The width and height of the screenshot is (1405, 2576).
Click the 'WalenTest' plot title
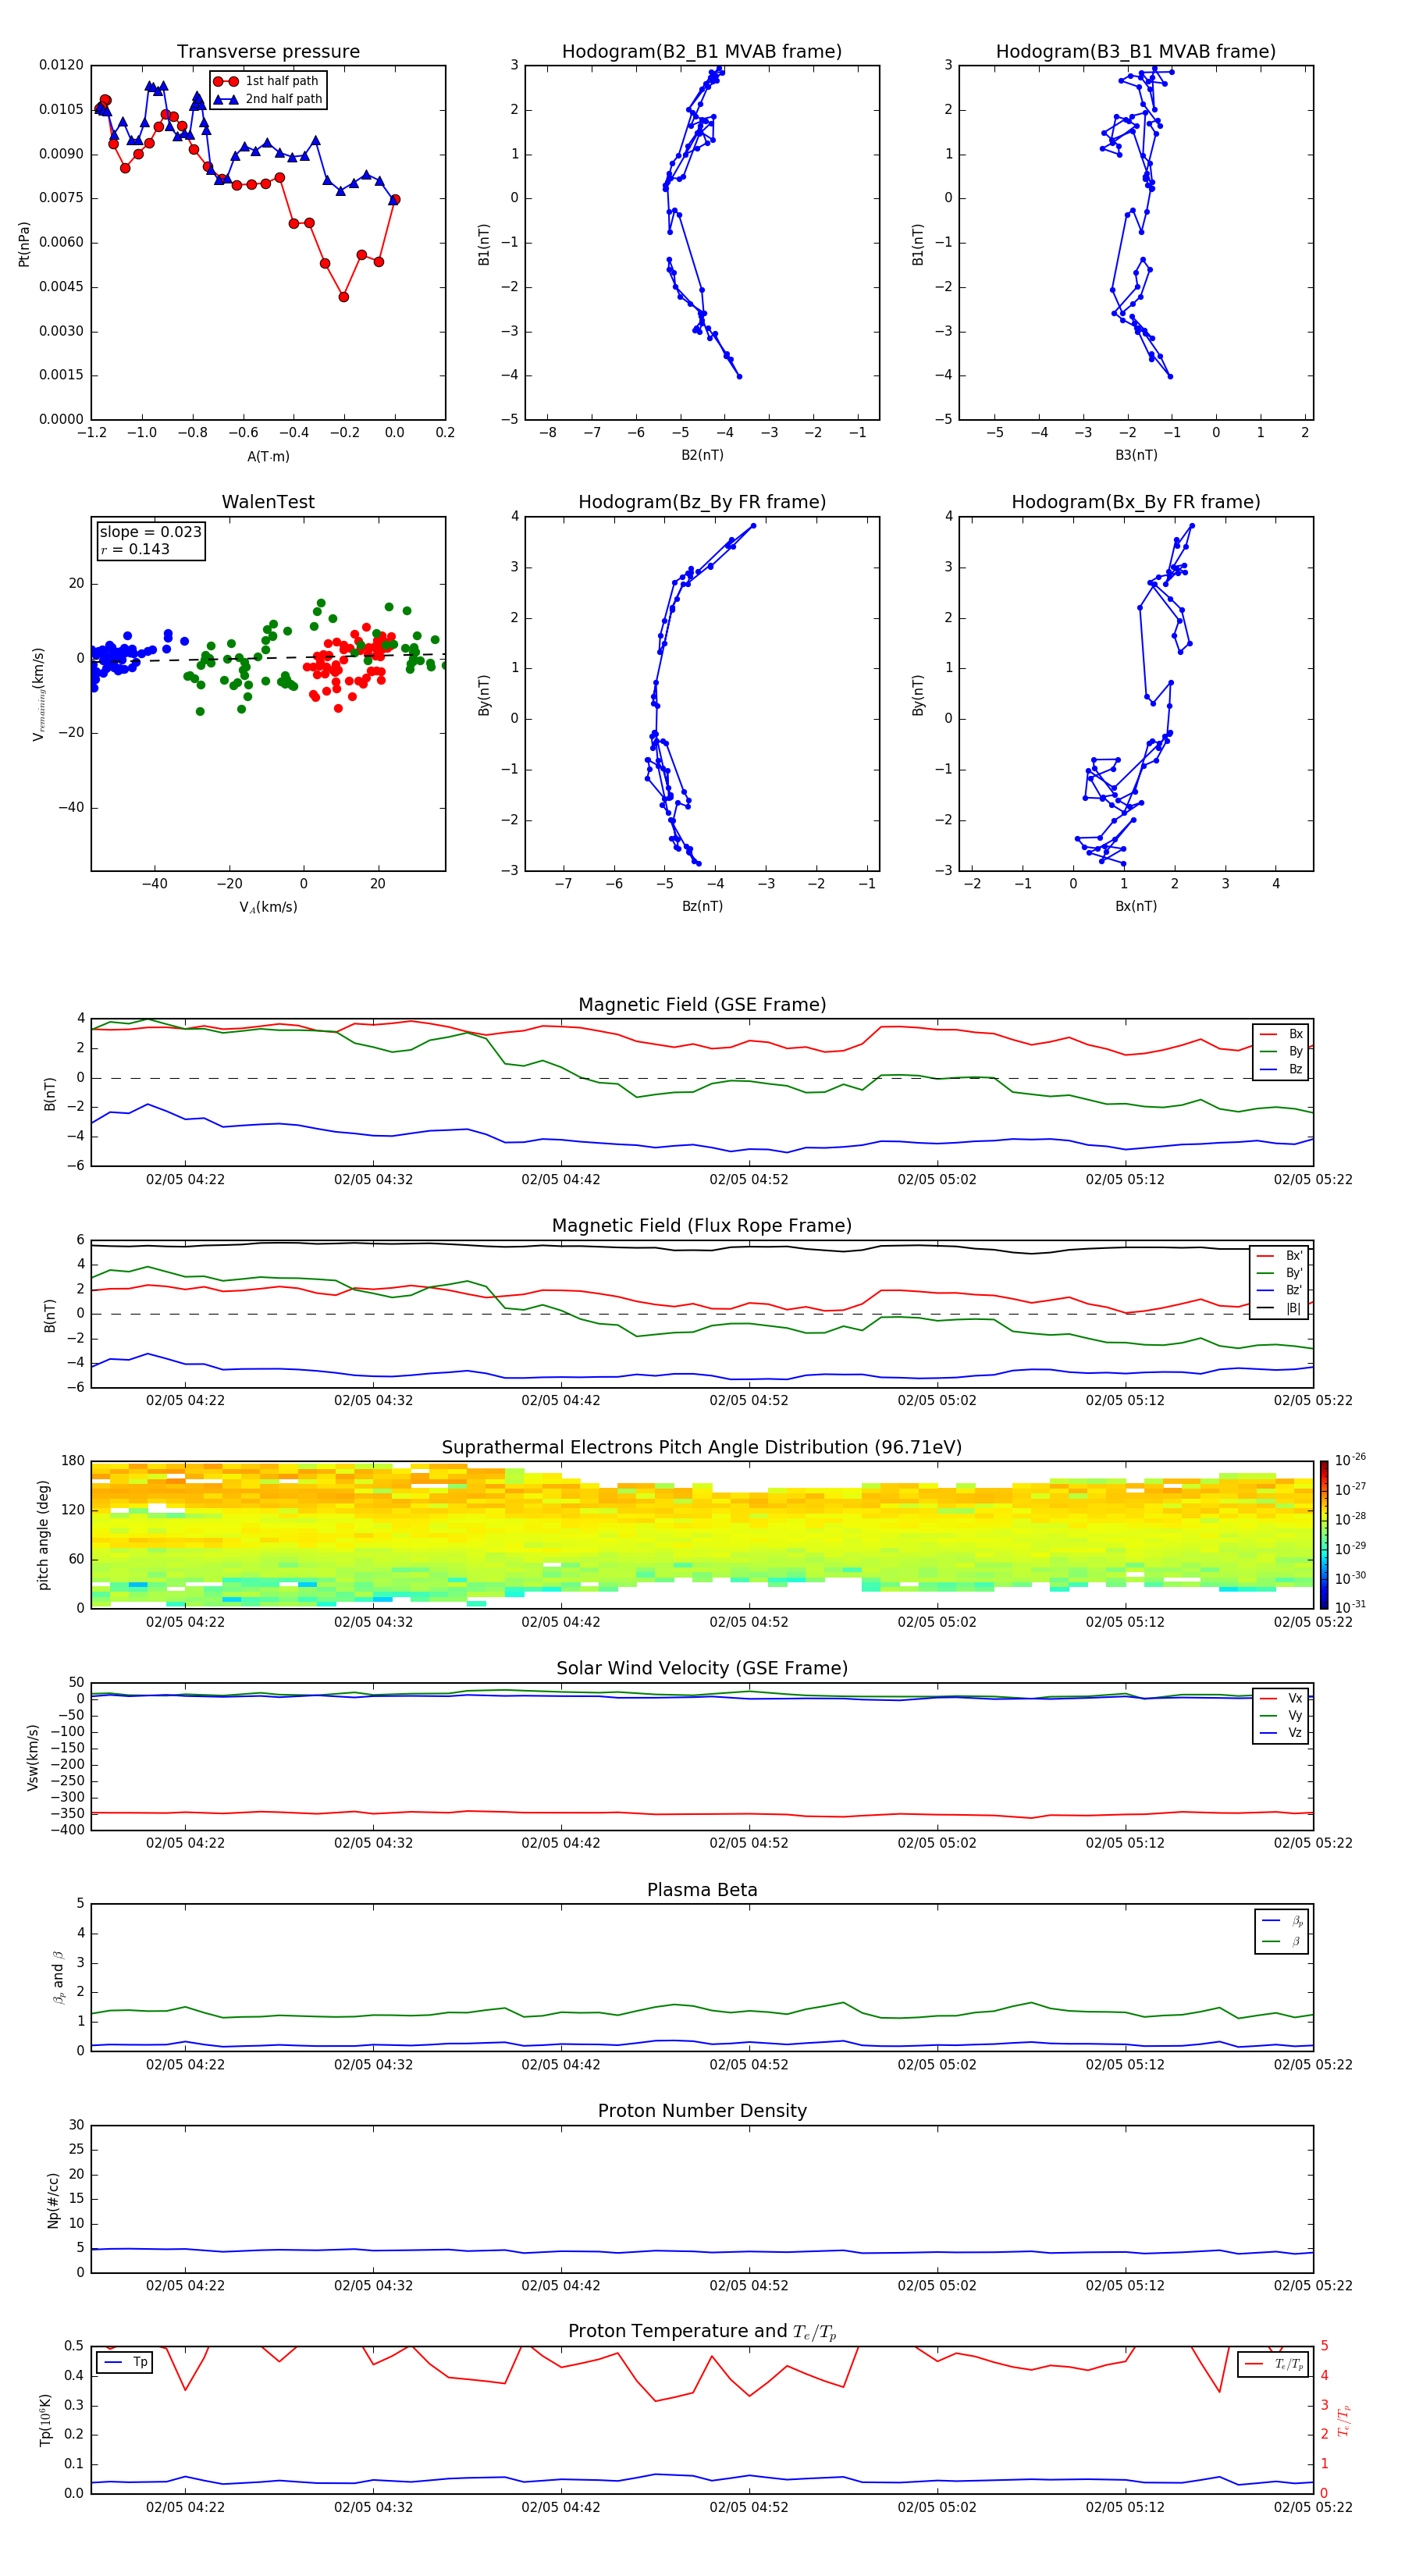[x=268, y=502]
